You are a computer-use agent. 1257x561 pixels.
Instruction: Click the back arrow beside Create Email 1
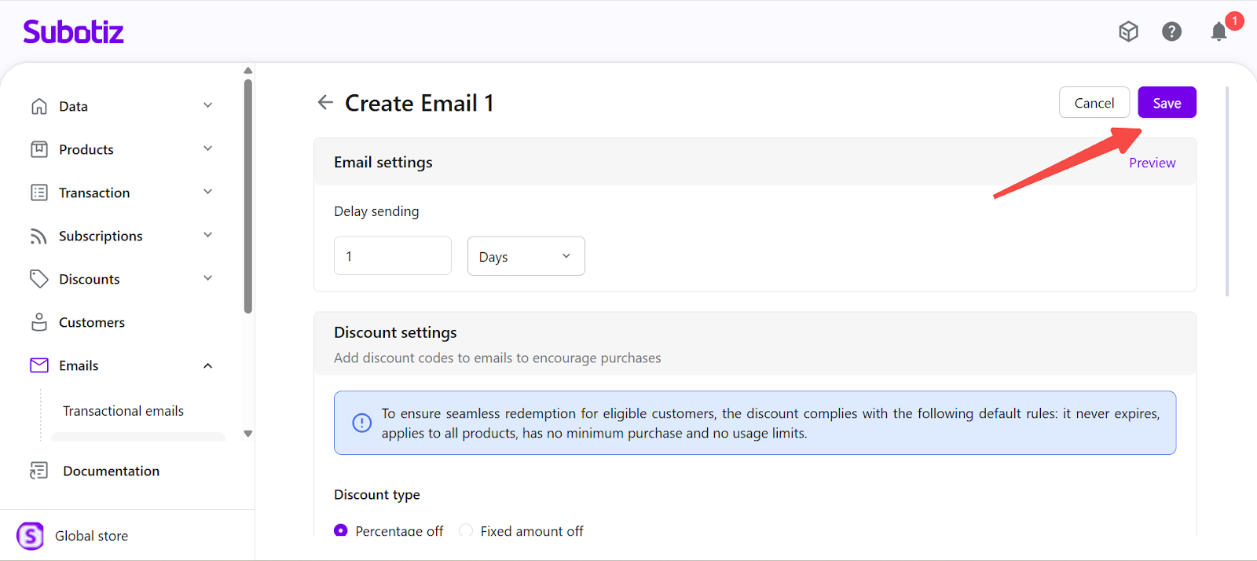325,102
